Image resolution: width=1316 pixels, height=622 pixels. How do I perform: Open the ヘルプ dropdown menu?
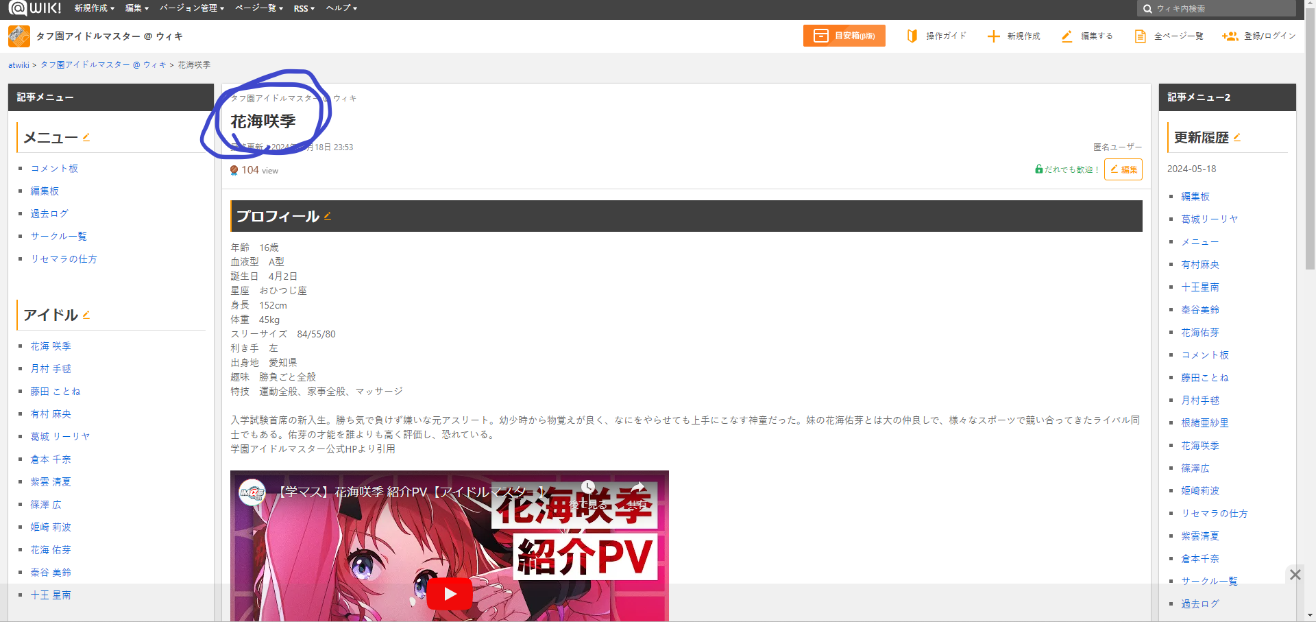point(341,8)
